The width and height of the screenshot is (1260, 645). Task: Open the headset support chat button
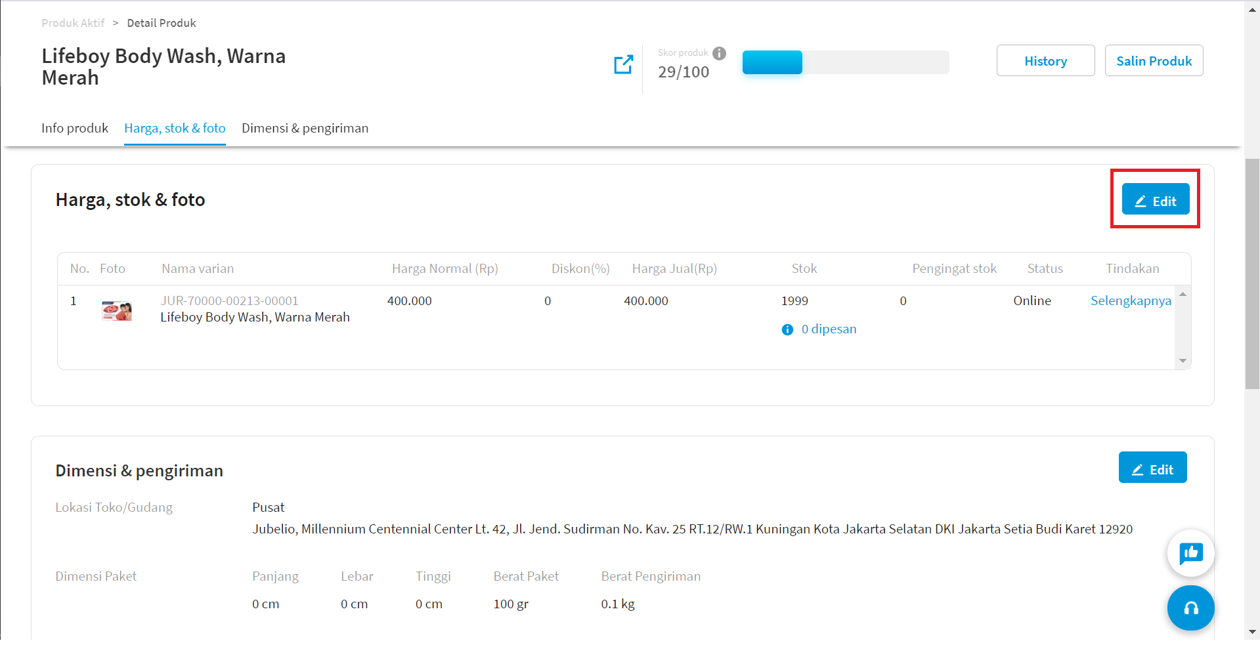click(x=1190, y=608)
